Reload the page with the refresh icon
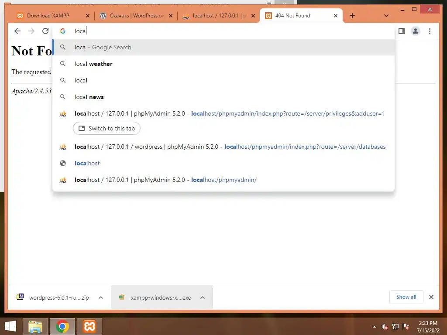 45,31
